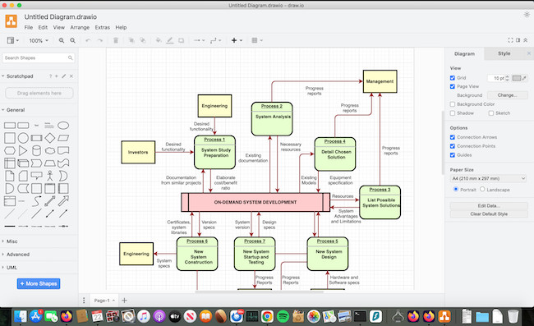Screen dimensions: 534x326
Task: Add a new page with plus icon
Action: point(124,301)
